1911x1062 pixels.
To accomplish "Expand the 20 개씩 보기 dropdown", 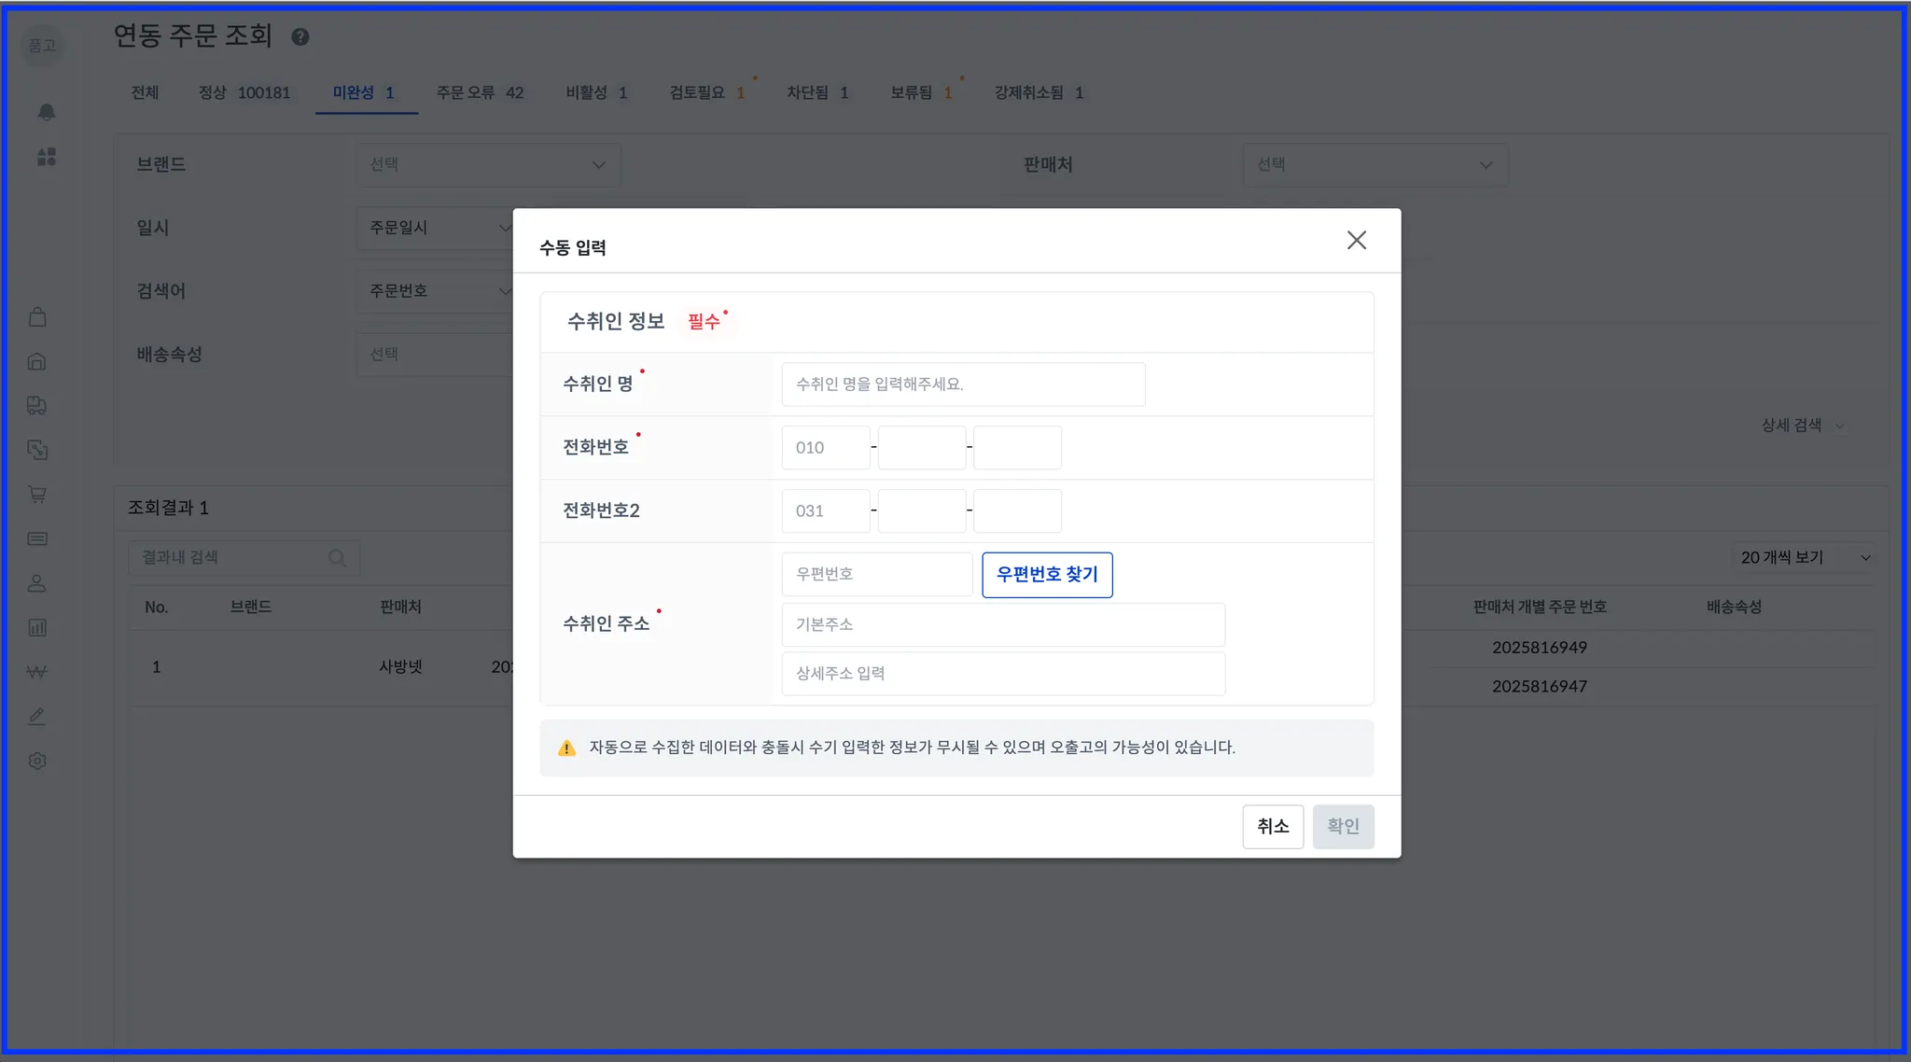I will coord(1804,557).
